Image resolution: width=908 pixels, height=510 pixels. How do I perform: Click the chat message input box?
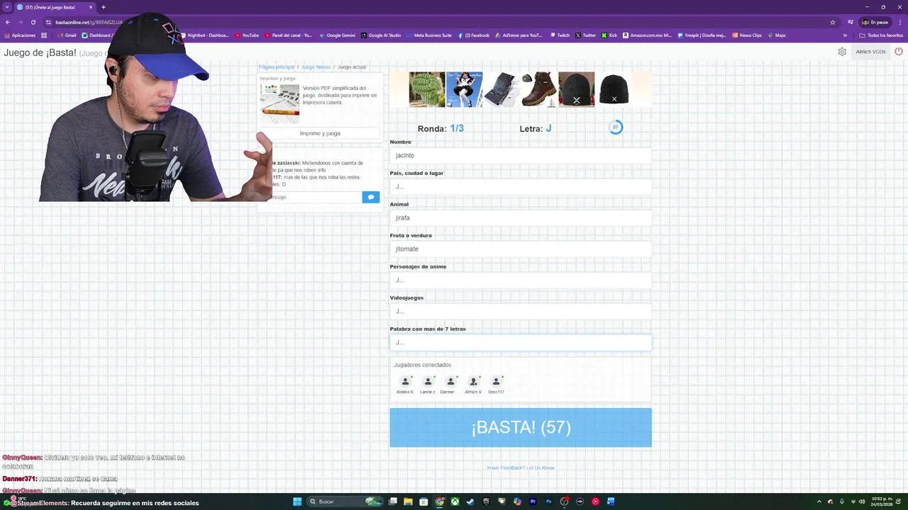tap(316, 197)
